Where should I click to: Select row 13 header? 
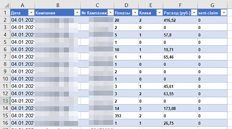[x=5, y=101]
